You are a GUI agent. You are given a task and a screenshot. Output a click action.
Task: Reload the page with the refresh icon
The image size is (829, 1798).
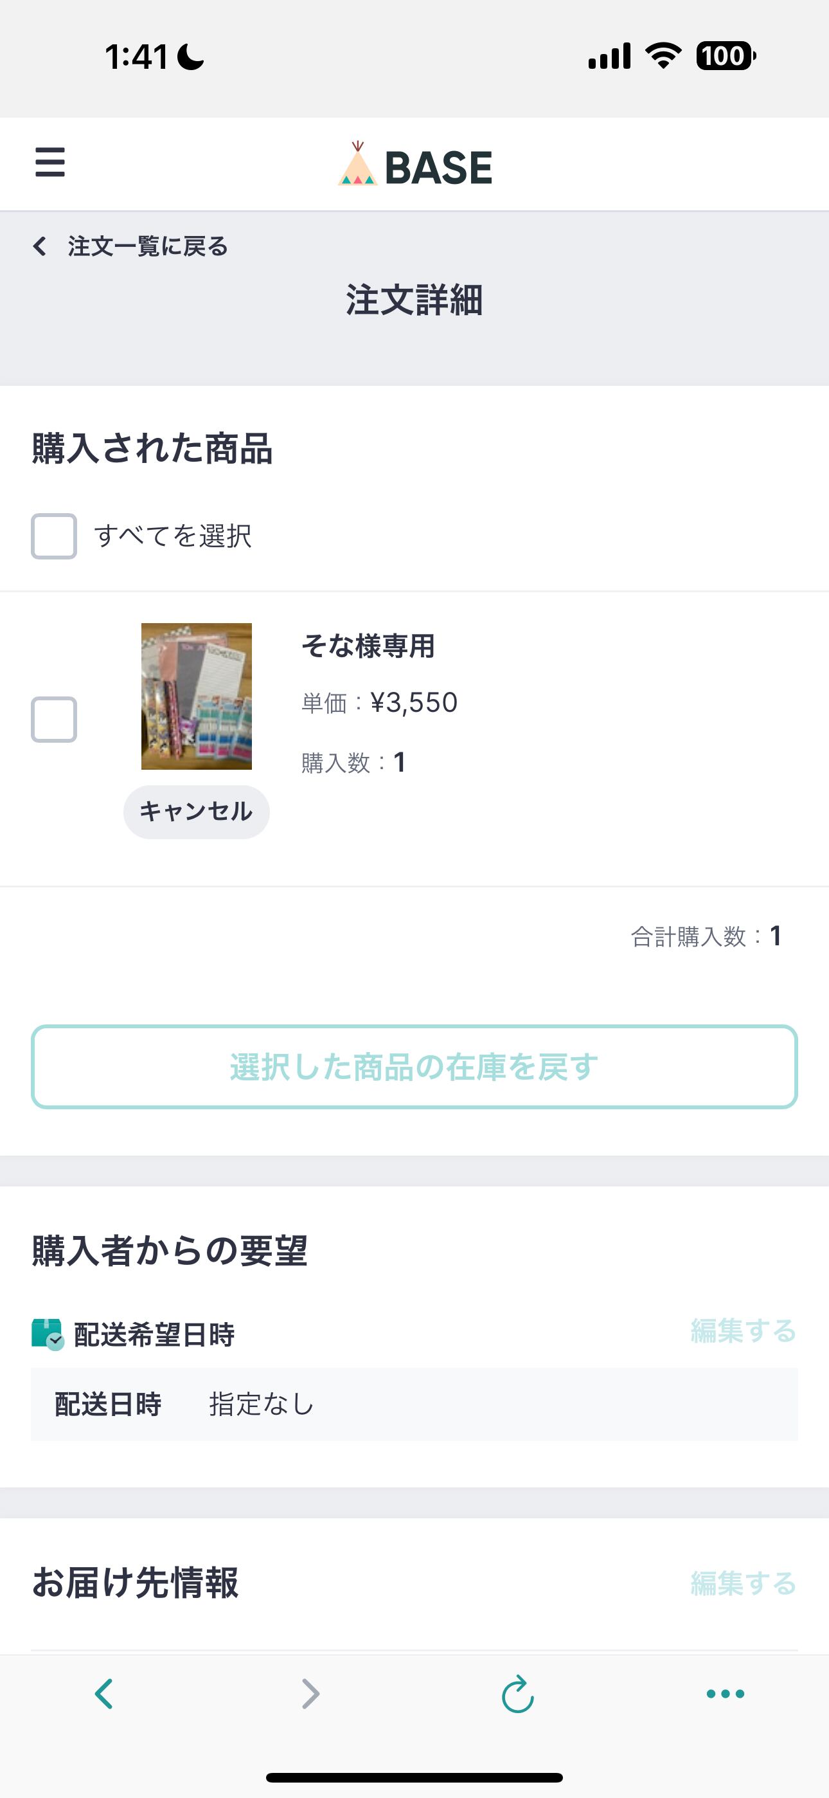point(518,1694)
